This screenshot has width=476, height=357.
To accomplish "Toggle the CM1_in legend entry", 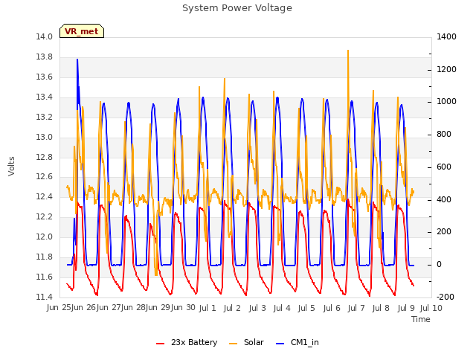I will 297,342.
